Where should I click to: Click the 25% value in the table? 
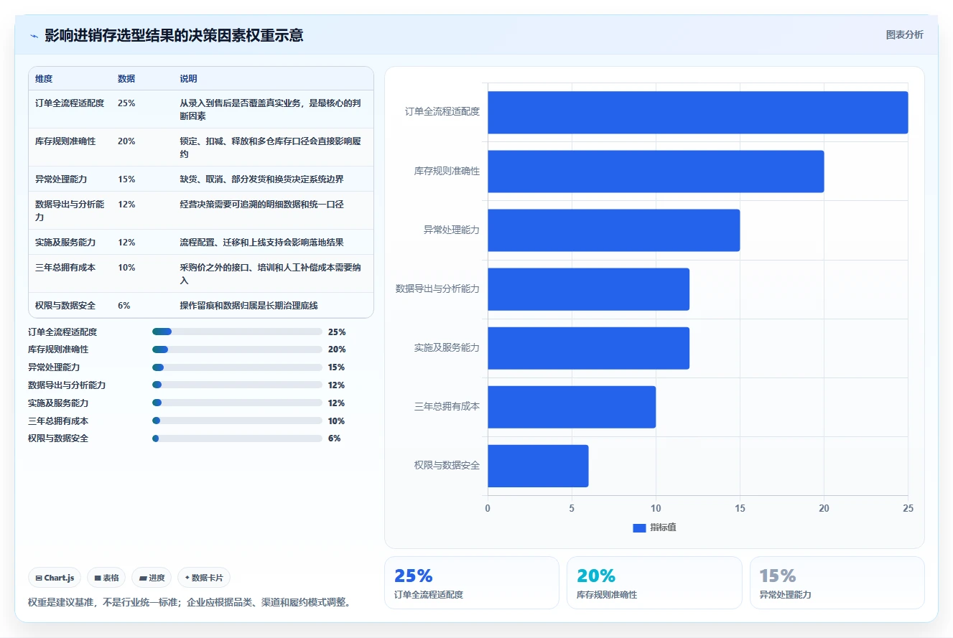tap(126, 103)
